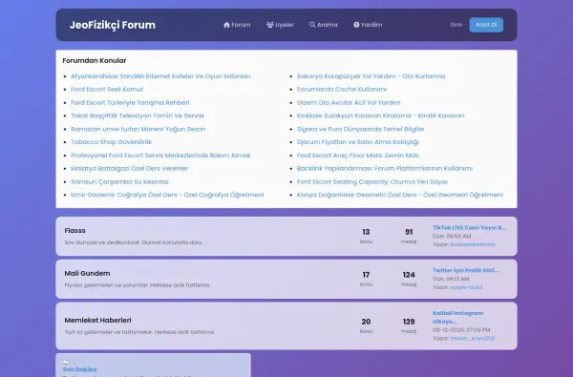Open topic Malatya Battalgazi Özel Ders Verenler
This screenshot has width=573, height=377.
point(129,168)
